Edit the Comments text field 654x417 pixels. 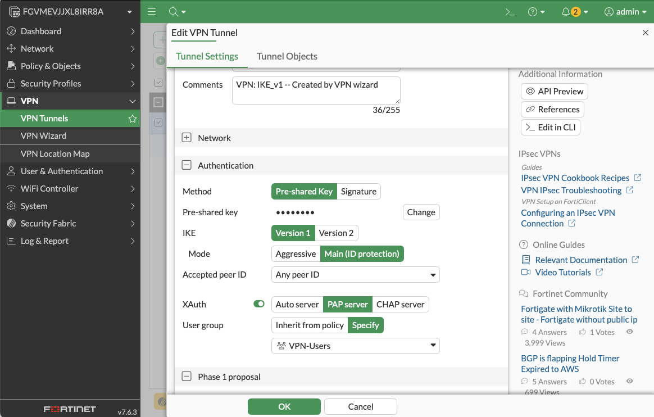point(316,90)
